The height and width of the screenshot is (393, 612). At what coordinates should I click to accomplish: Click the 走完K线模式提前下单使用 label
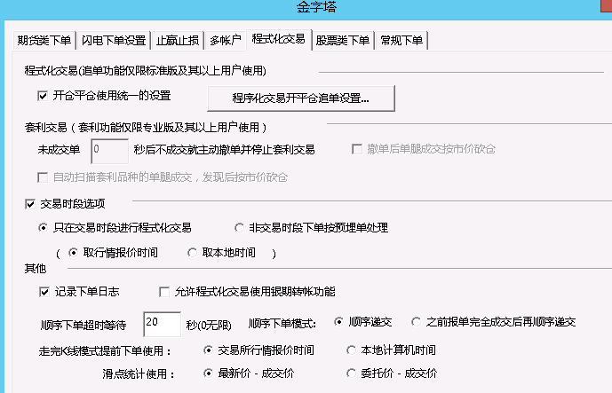105,351
